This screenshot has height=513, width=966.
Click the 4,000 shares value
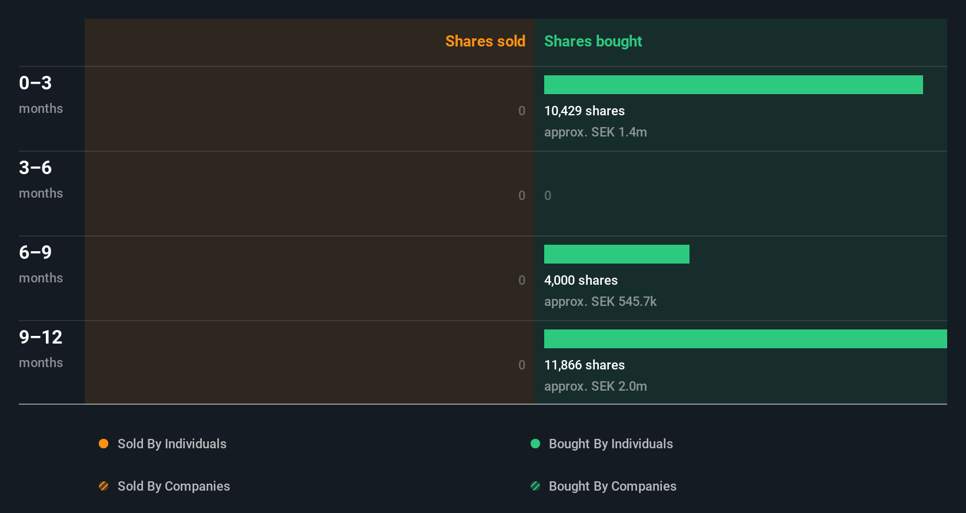pos(581,280)
